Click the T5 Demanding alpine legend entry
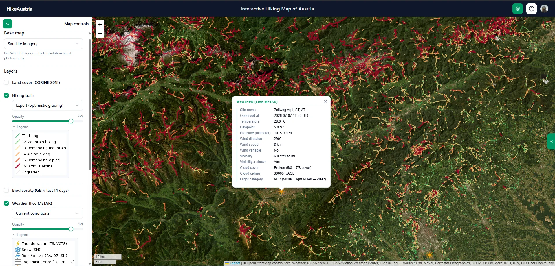Viewport: 555px width, 266px height. (38, 160)
